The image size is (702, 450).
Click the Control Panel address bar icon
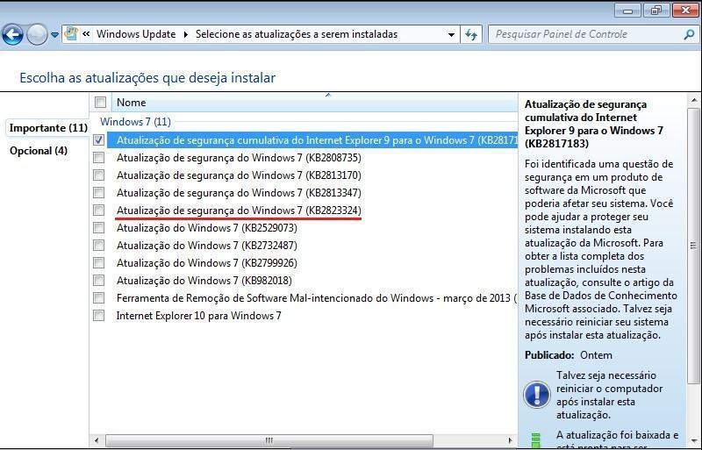point(71,34)
